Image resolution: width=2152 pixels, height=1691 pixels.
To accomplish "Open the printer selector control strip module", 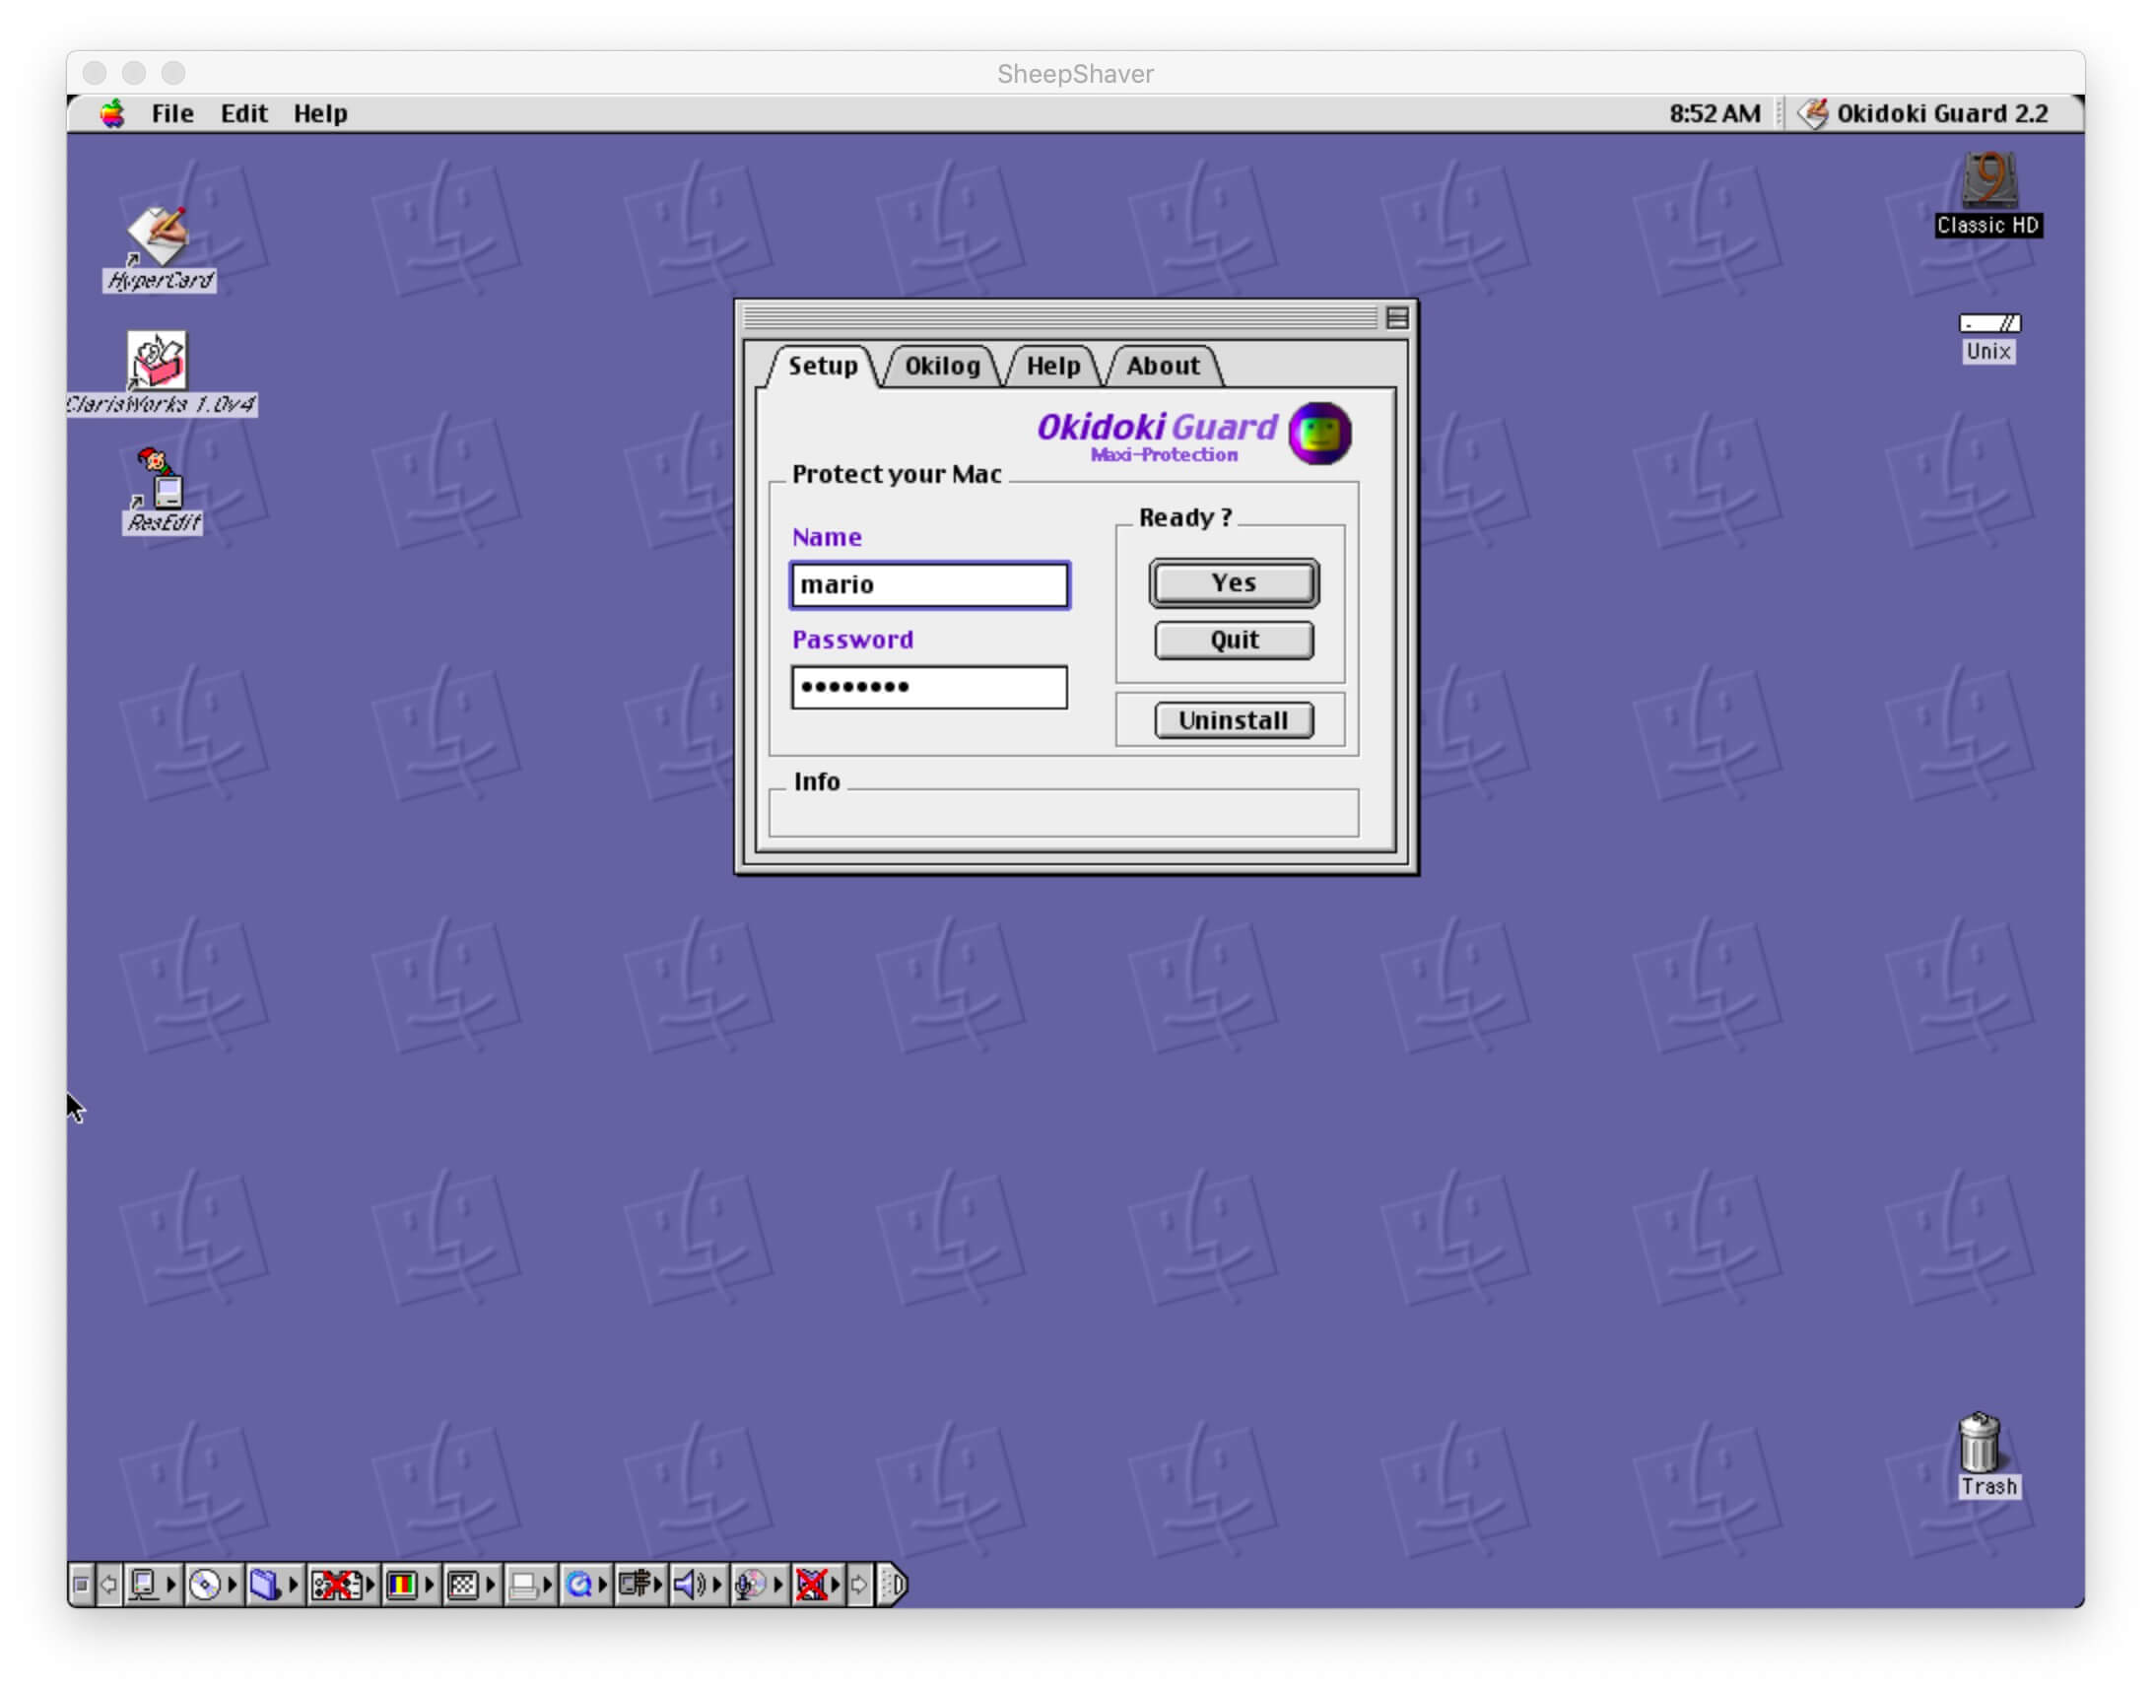I will (x=523, y=1584).
